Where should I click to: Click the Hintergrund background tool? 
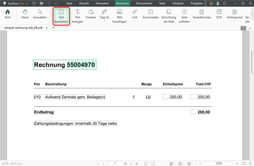(235, 14)
